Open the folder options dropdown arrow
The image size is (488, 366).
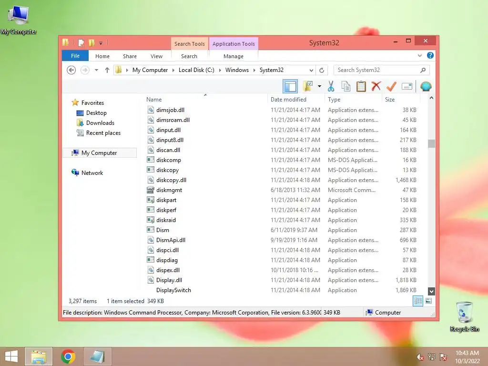(x=319, y=87)
